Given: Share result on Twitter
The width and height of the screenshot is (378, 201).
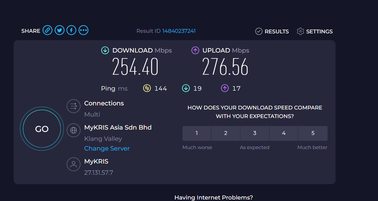Looking at the screenshot, I should point(60,30).
